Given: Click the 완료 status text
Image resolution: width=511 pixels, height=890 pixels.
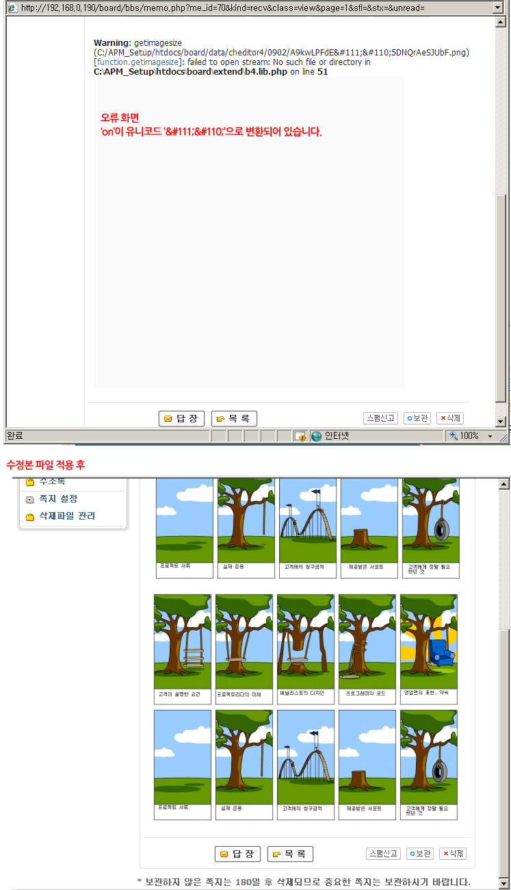Looking at the screenshot, I should [14, 436].
